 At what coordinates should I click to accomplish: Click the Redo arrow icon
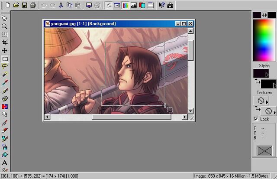click(x=52, y=5)
